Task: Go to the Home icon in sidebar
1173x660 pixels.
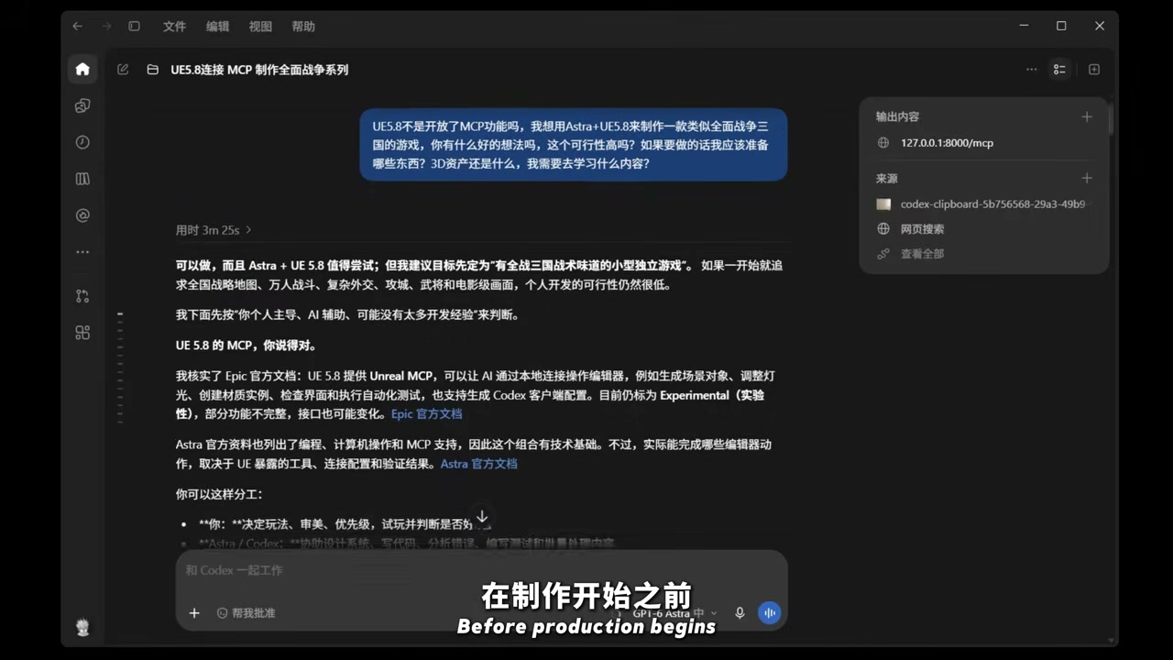Action: pyautogui.click(x=82, y=69)
